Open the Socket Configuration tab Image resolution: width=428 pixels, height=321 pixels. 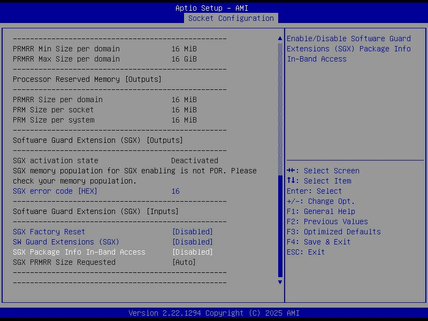coord(231,18)
